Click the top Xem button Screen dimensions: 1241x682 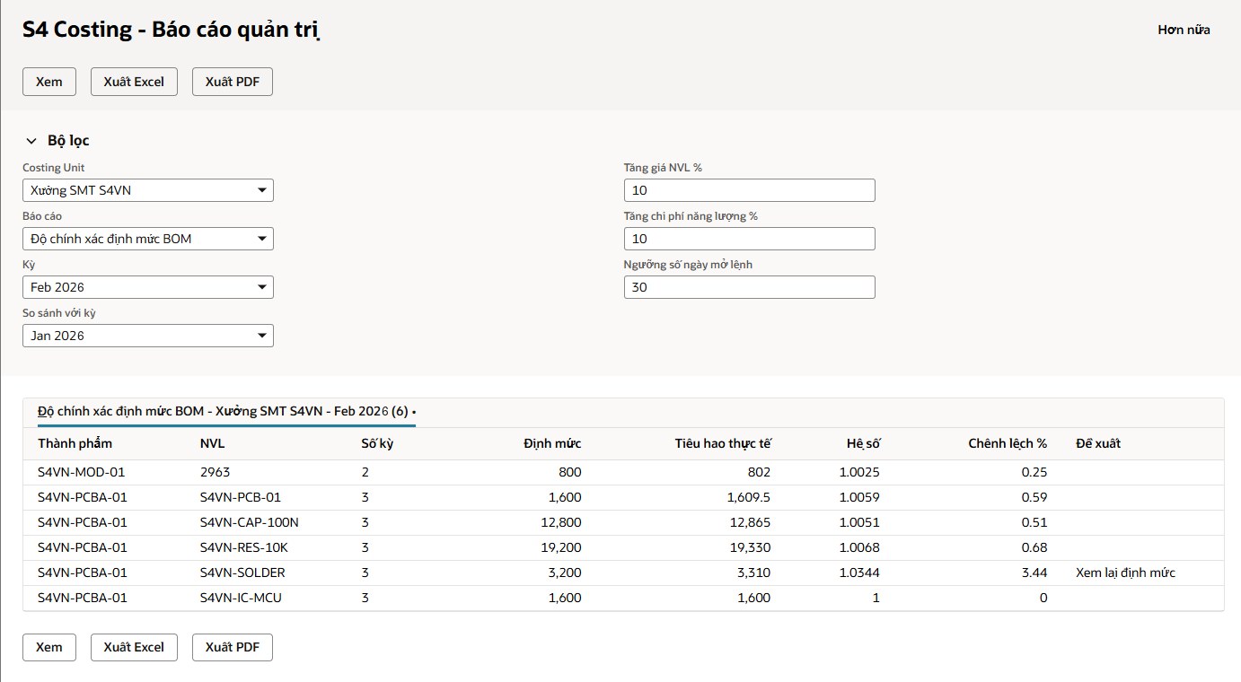click(x=49, y=82)
